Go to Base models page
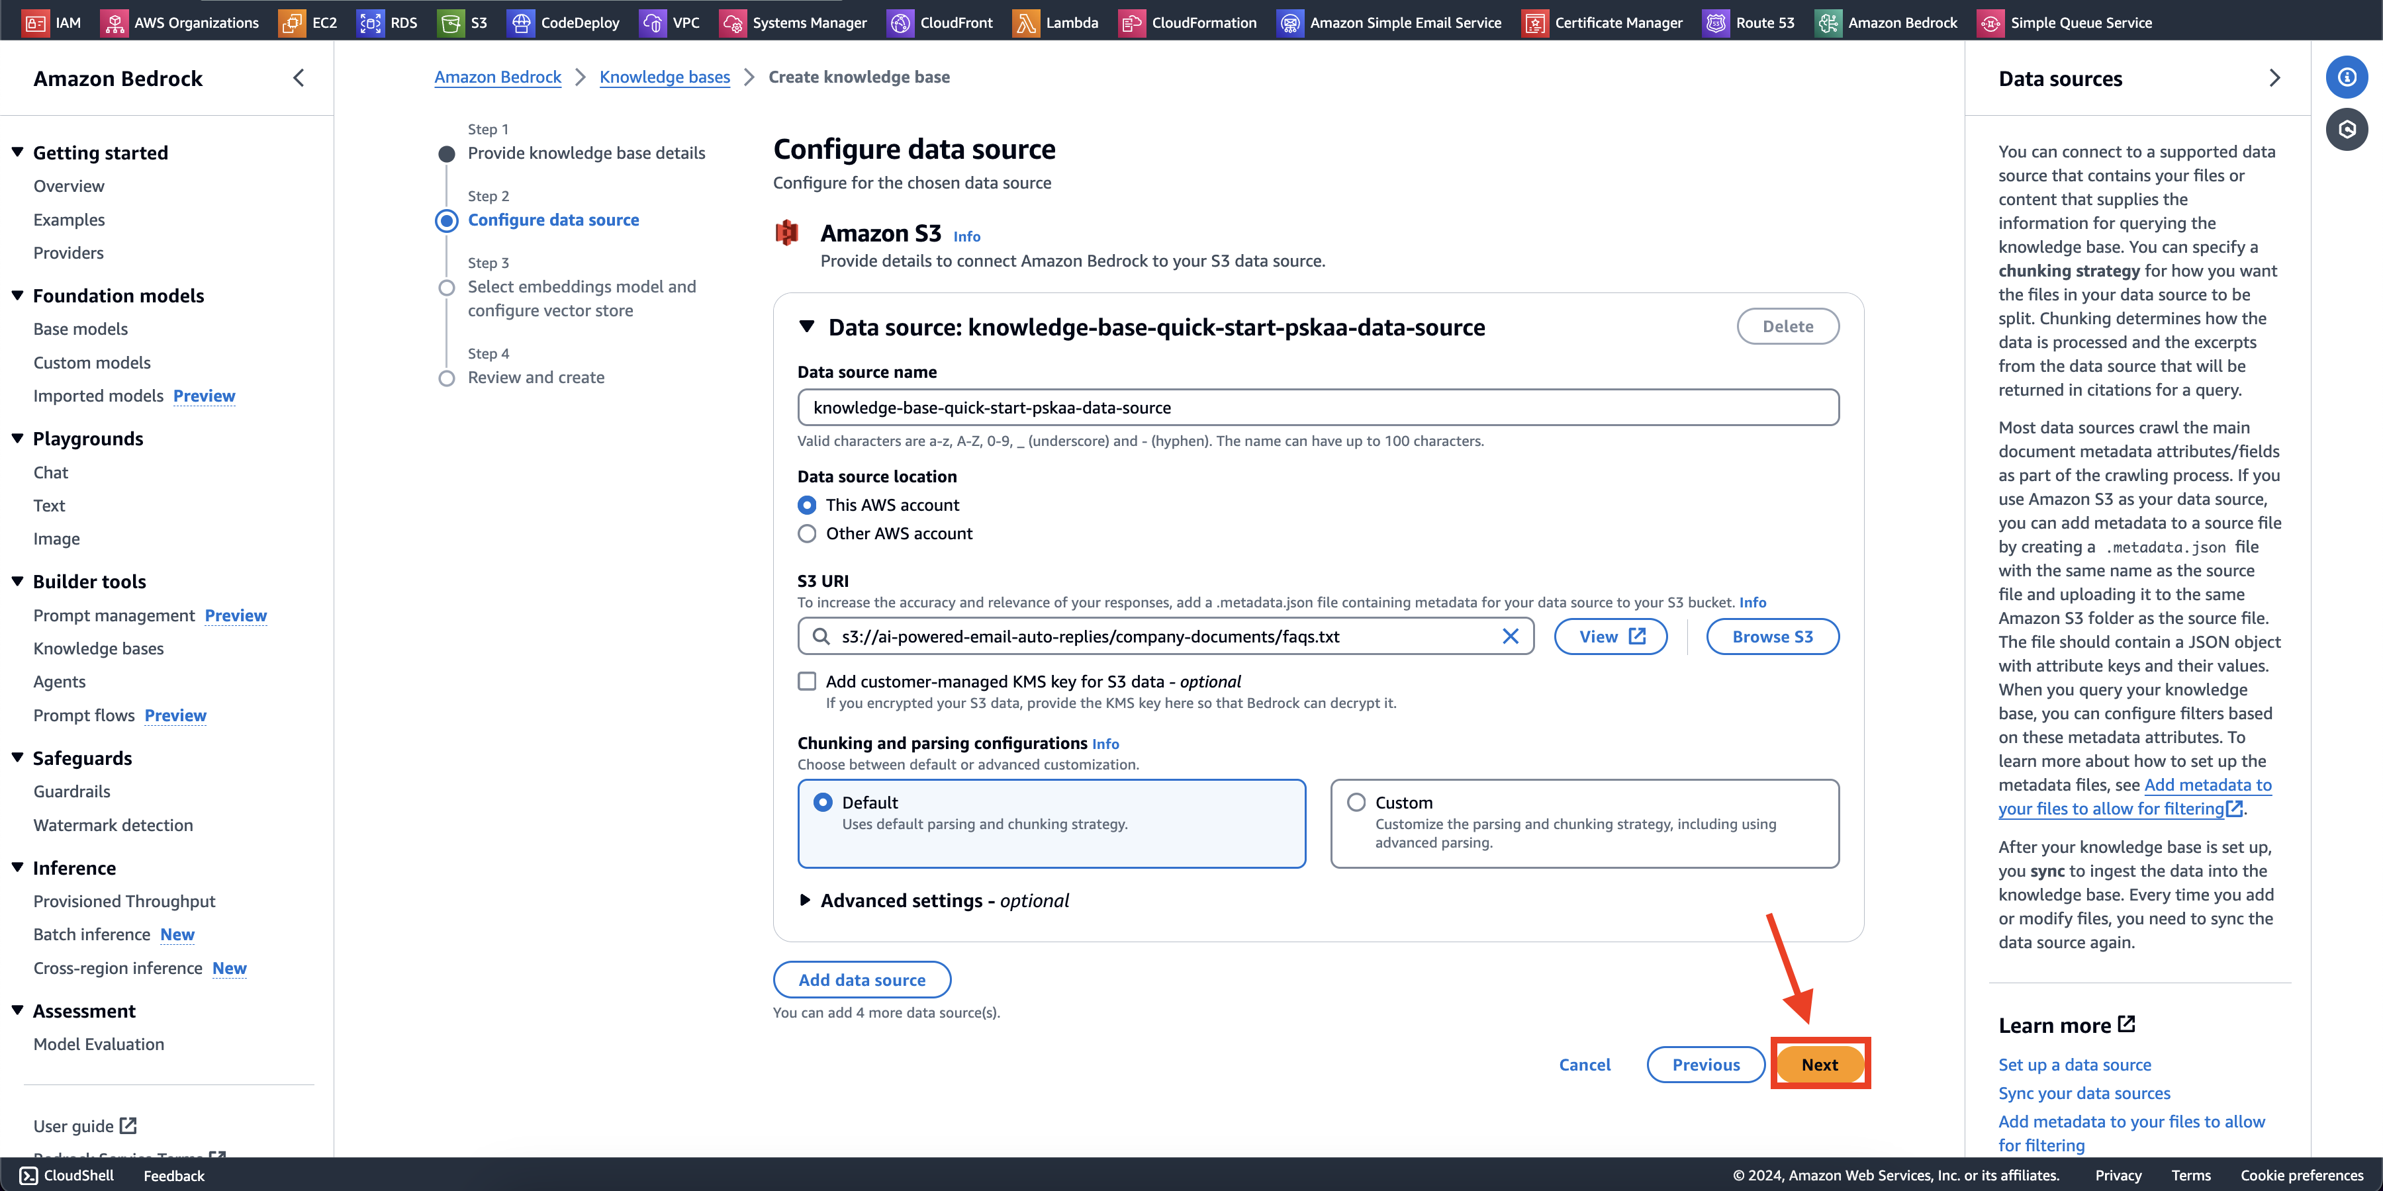The image size is (2383, 1191). 81,330
